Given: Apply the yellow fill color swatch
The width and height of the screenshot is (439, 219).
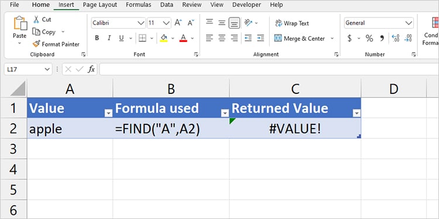Looking at the screenshot, I should pyautogui.click(x=164, y=38).
